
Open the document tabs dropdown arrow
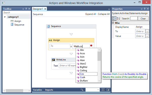click(109, 9)
